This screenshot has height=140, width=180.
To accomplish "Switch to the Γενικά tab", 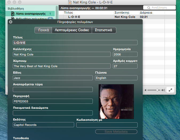I will pyautogui.click(x=43, y=30).
